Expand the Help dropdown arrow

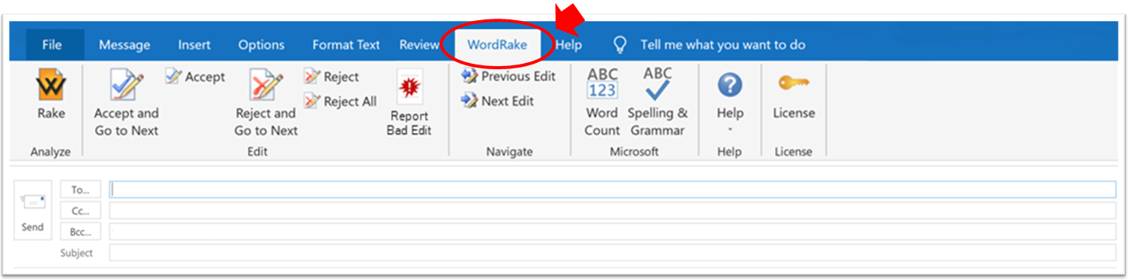[x=730, y=130]
